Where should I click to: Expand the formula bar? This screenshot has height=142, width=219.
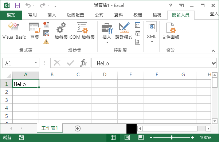[214, 63]
